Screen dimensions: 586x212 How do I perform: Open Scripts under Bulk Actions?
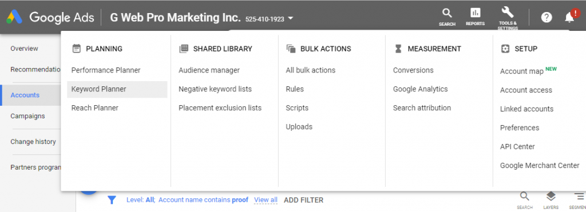click(x=297, y=108)
